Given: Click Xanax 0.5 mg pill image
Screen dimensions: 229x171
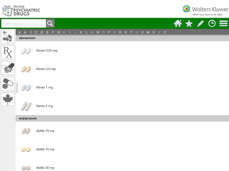Looking at the screenshot, I should (x=26, y=69).
